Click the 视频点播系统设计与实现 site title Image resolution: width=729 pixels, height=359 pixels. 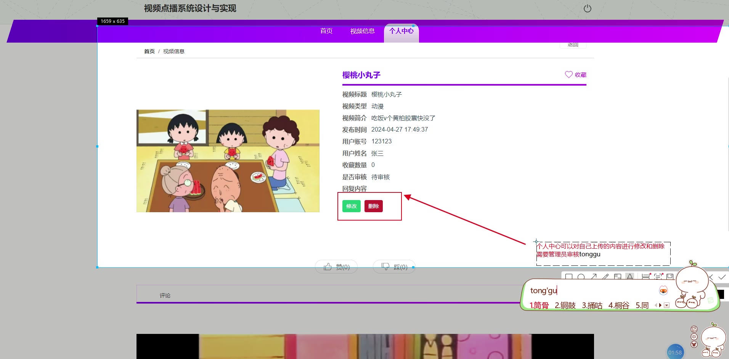[190, 8]
